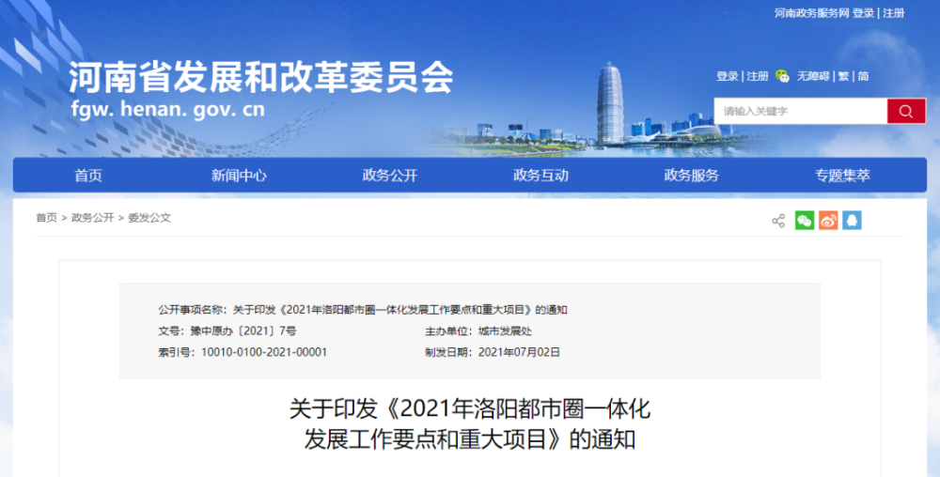
Task: Click 注册 in the top-right corner
Action: (893, 13)
